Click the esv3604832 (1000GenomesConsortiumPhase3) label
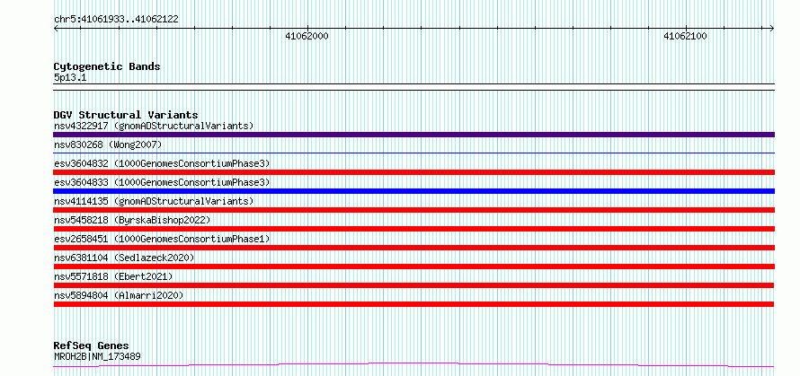Viewport: 800px width, 376px height. [x=162, y=163]
